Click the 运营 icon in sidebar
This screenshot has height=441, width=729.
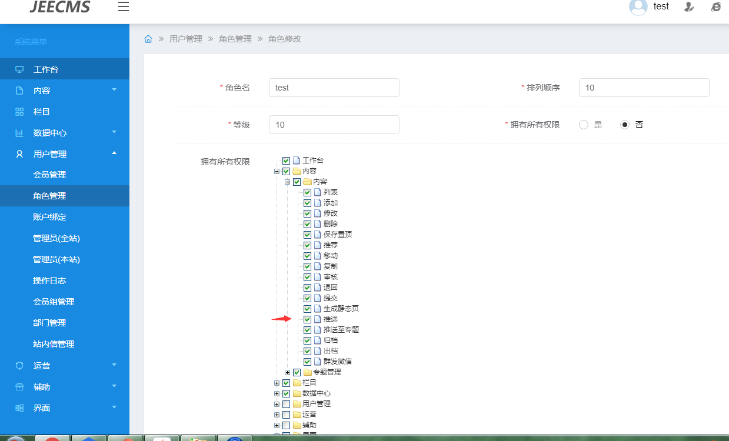[x=19, y=366]
